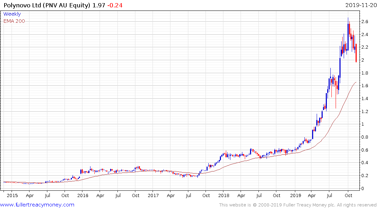Click the y-axis label 0.2

(365, 176)
